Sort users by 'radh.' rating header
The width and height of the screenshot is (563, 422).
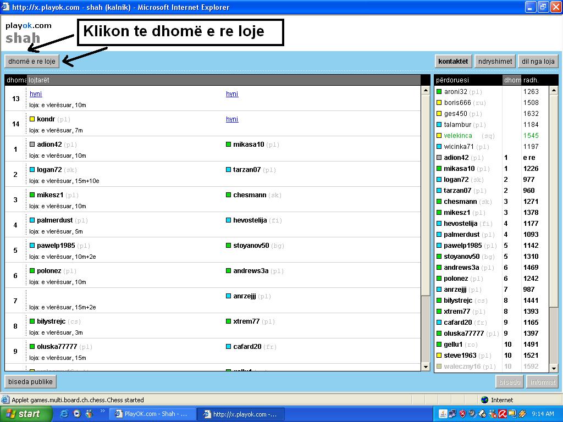coord(535,80)
